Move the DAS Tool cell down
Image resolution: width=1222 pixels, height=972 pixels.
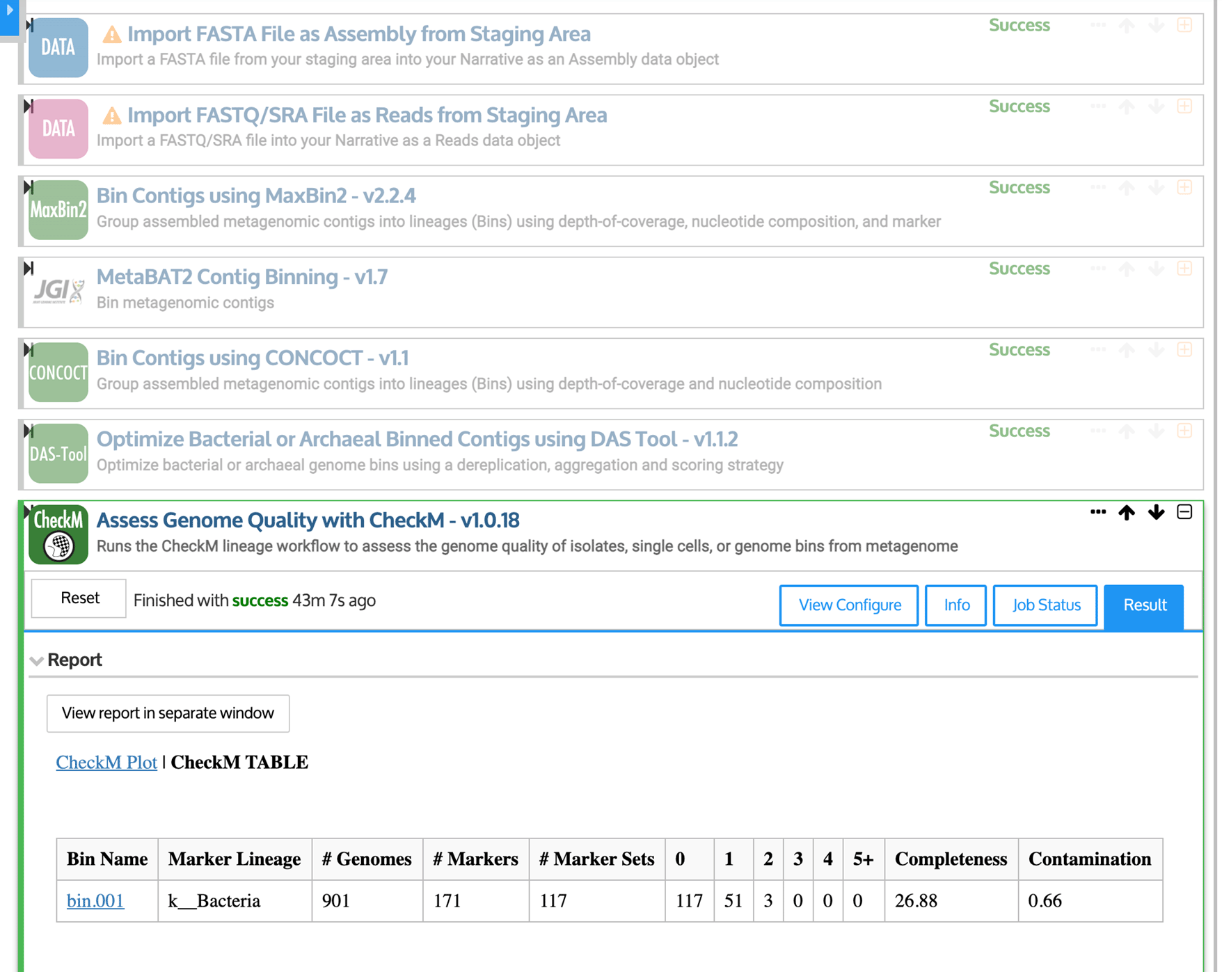(x=1157, y=431)
